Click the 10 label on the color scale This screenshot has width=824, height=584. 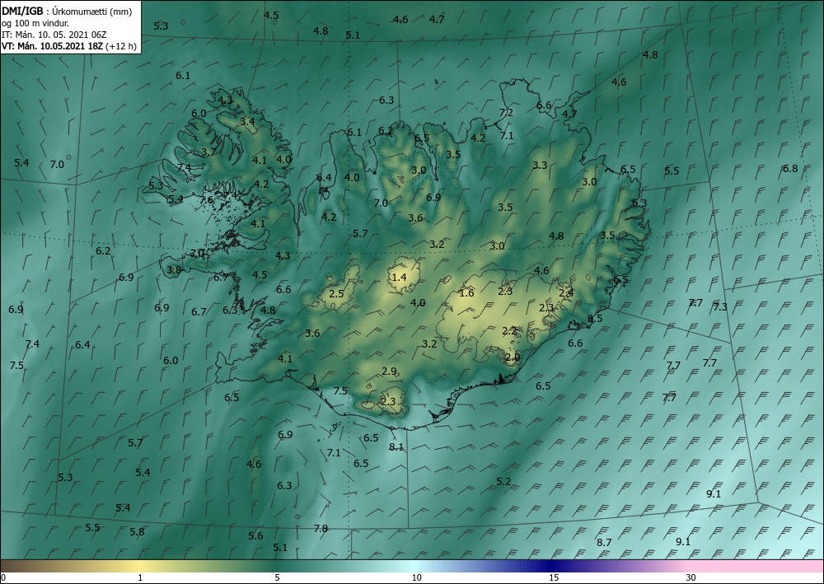tap(416, 578)
